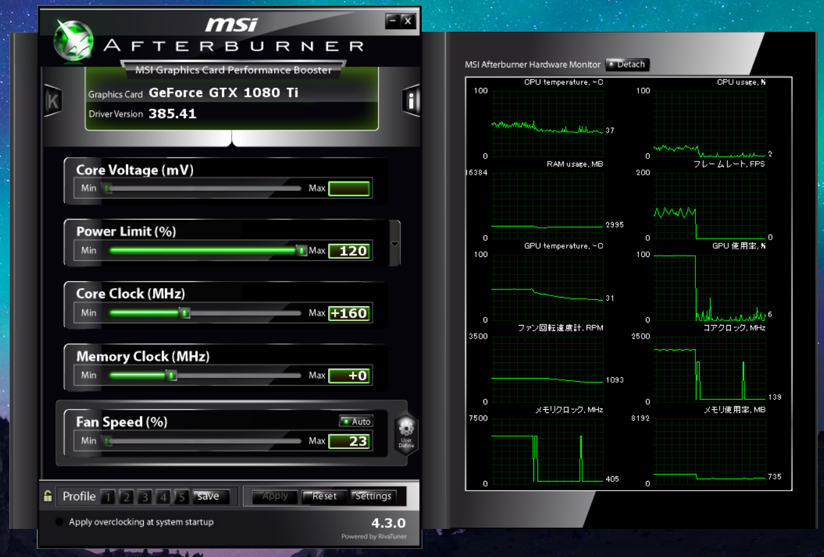Image resolution: width=824 pixels, height=557 pixels.
Task: Close Afterburner with the X button
Action: tap(408, 21)
